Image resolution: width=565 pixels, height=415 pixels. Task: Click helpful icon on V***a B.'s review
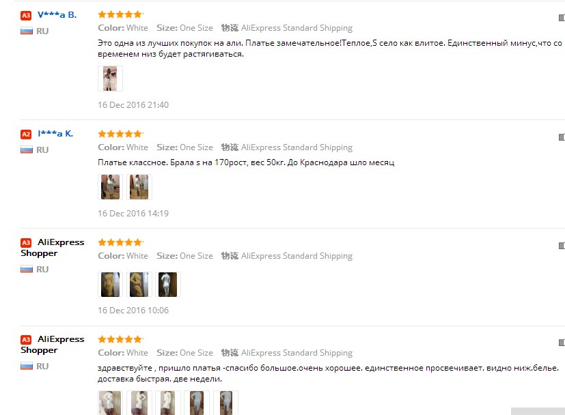[x=562, y=18]
